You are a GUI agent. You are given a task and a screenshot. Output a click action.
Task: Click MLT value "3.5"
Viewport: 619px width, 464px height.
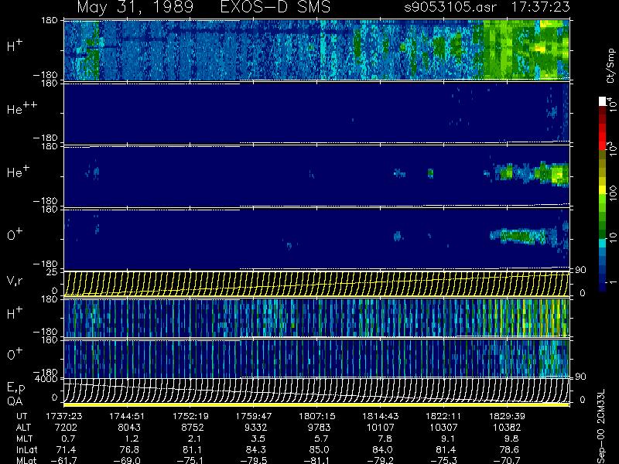(258, 438)
